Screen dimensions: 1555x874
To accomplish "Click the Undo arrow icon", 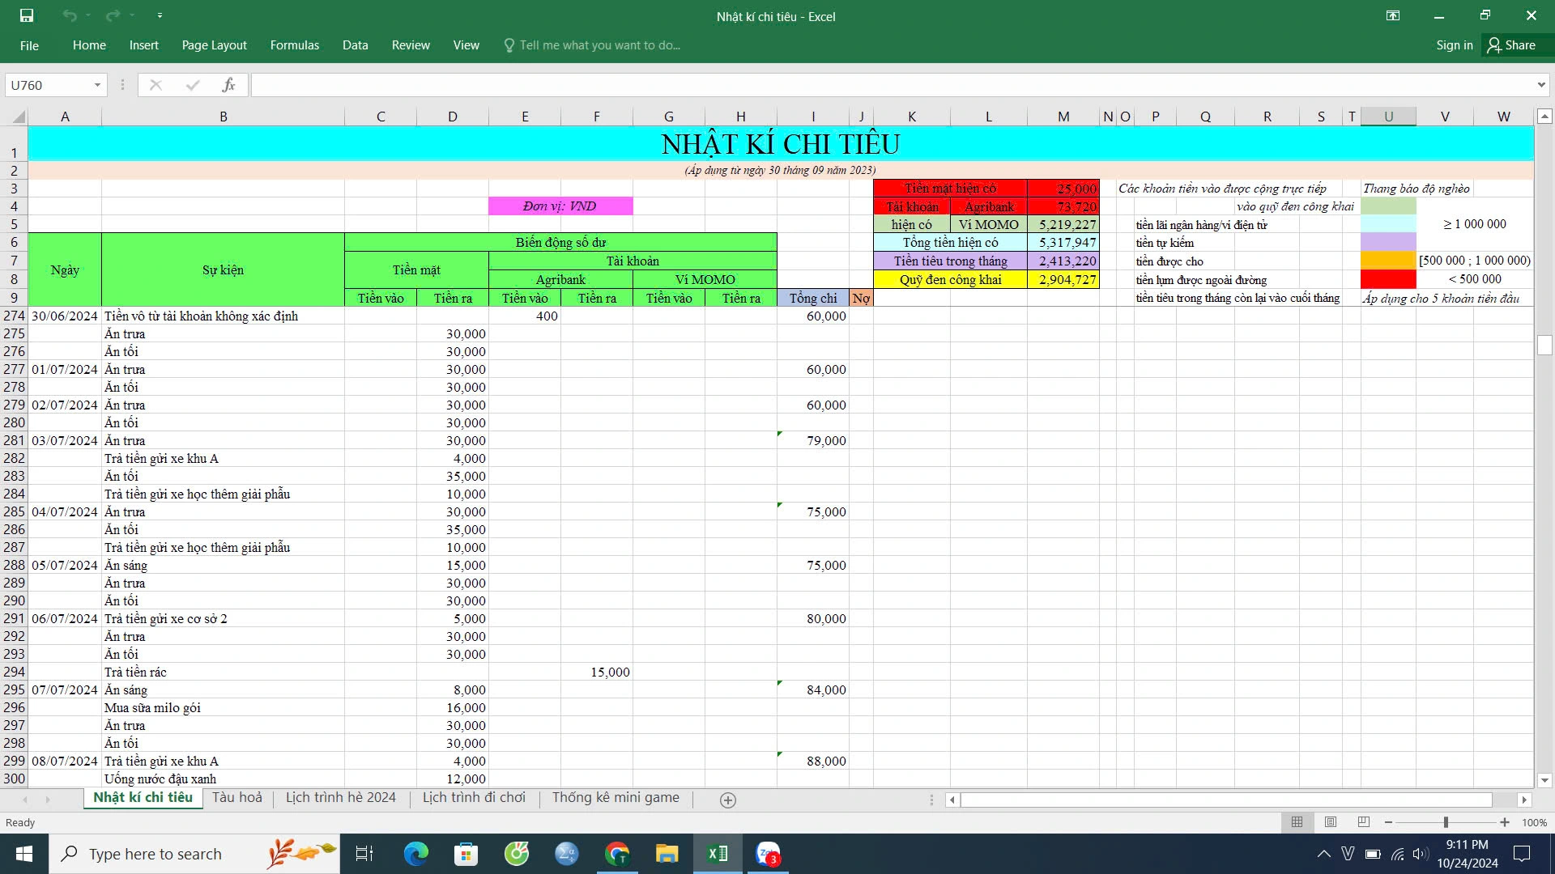I will tap(70, 15).
